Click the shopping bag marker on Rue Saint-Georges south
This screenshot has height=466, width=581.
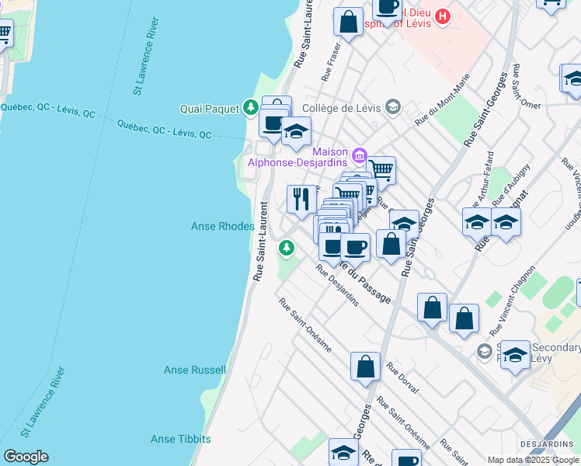(x=365, y=369)
